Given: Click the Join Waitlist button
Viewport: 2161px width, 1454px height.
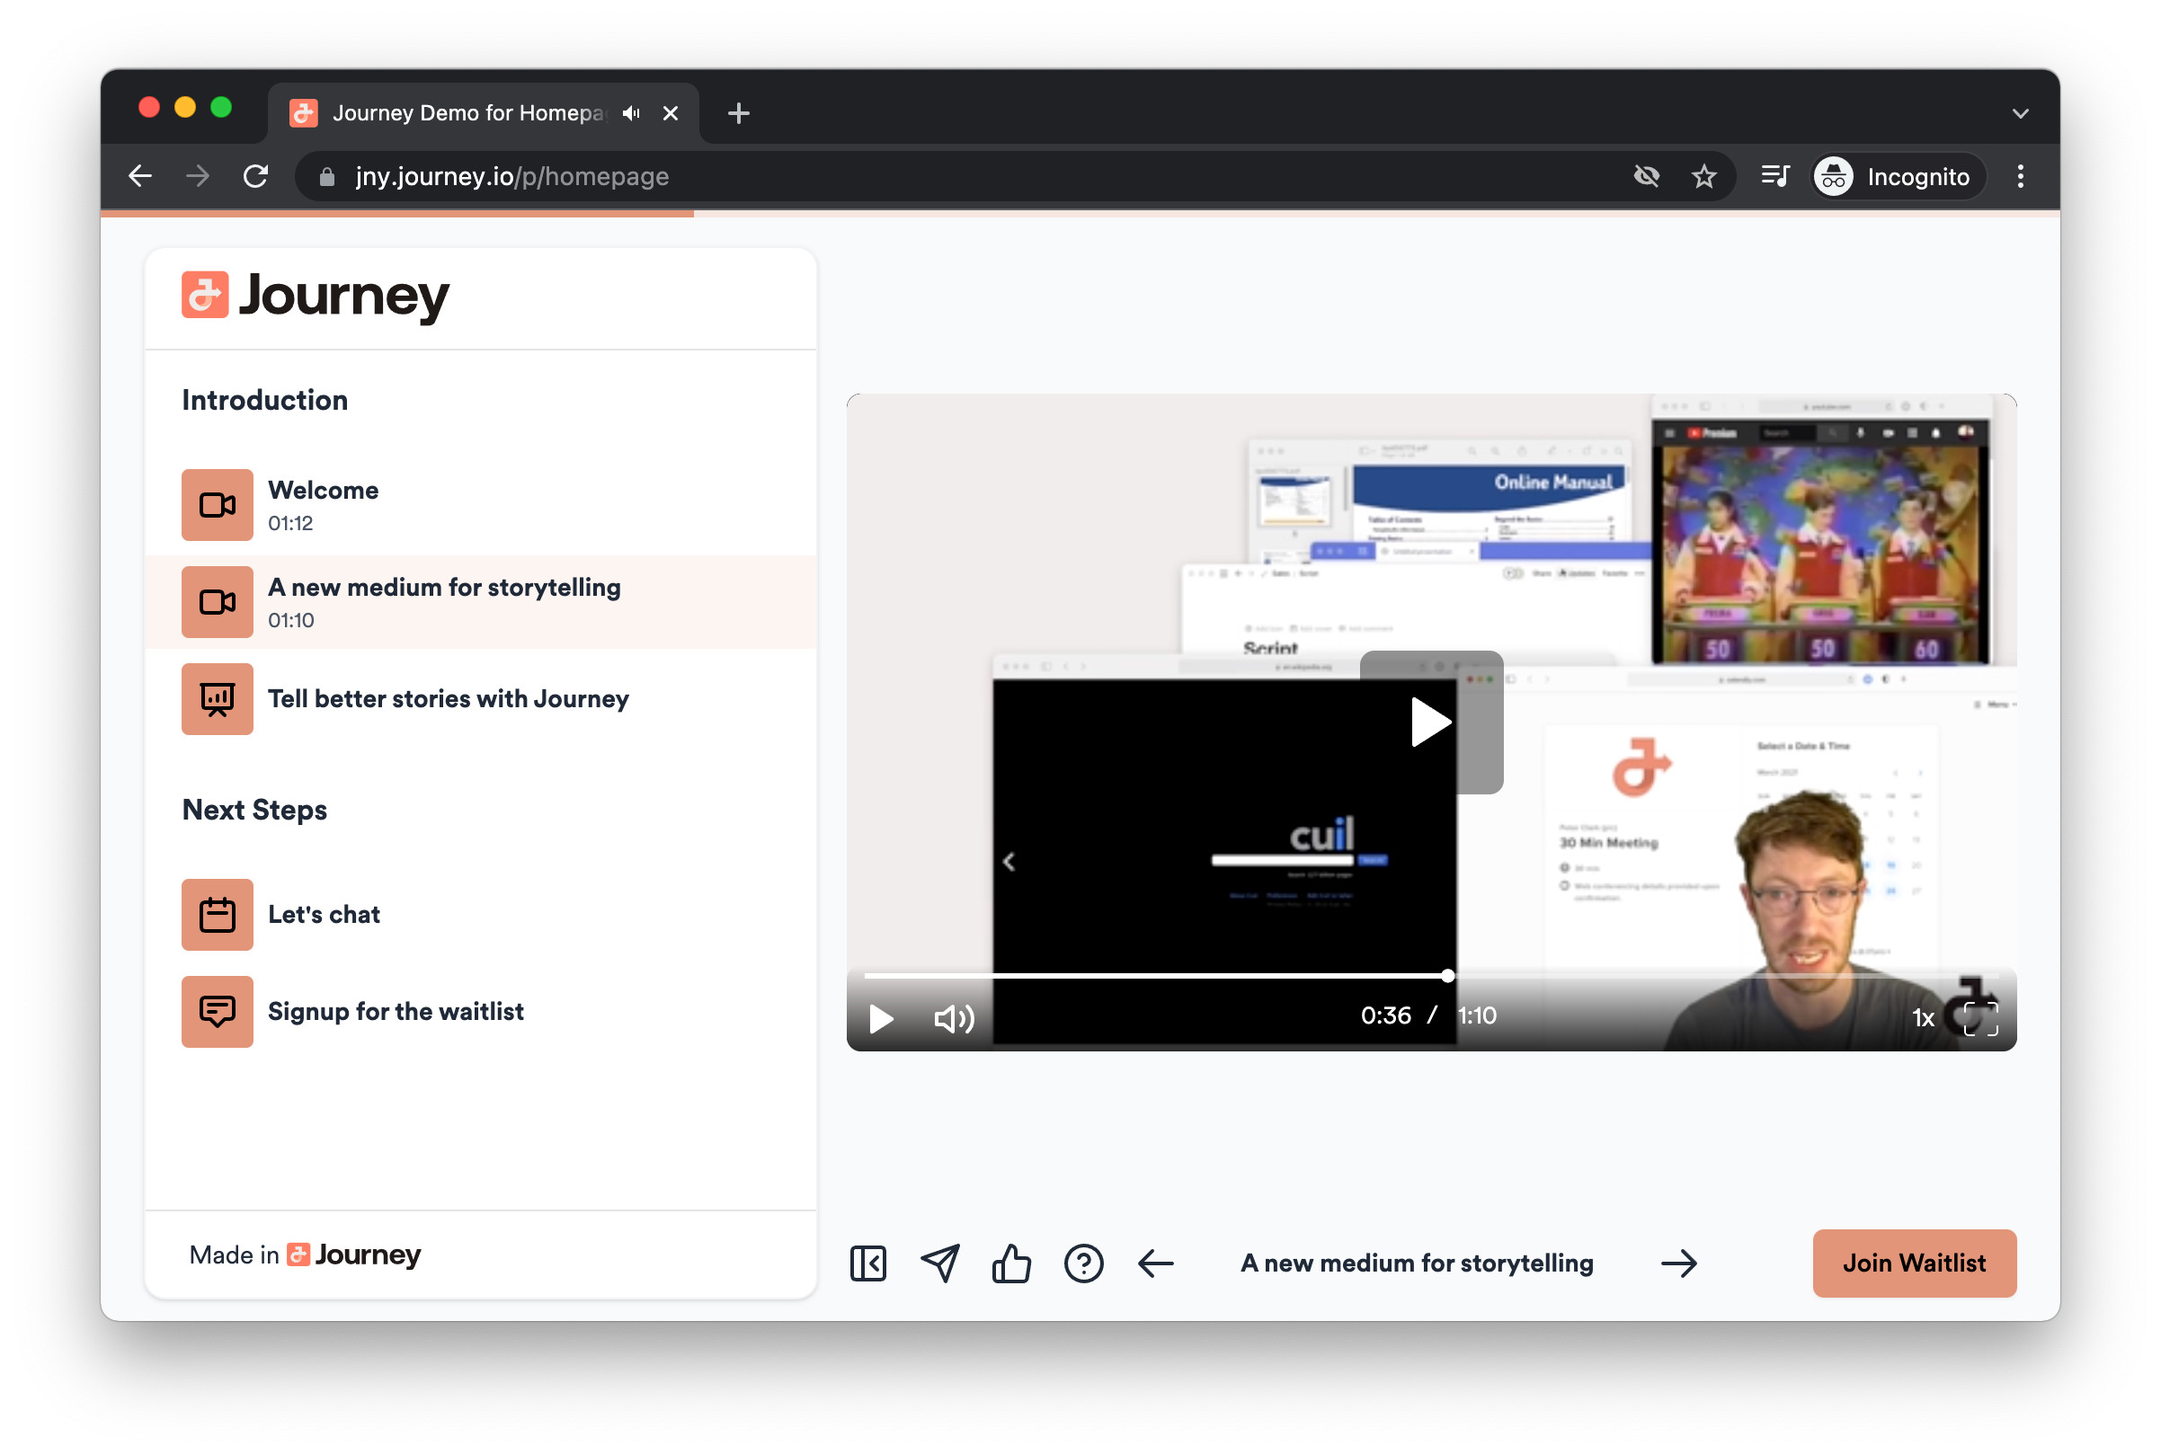Looking at the screenshot, I should [x=1915, y=1263].
